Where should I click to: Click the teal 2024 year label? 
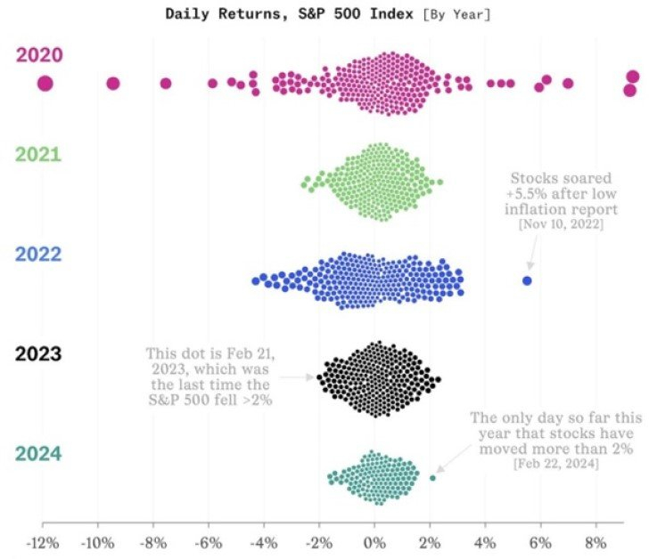tap(38, 454)
